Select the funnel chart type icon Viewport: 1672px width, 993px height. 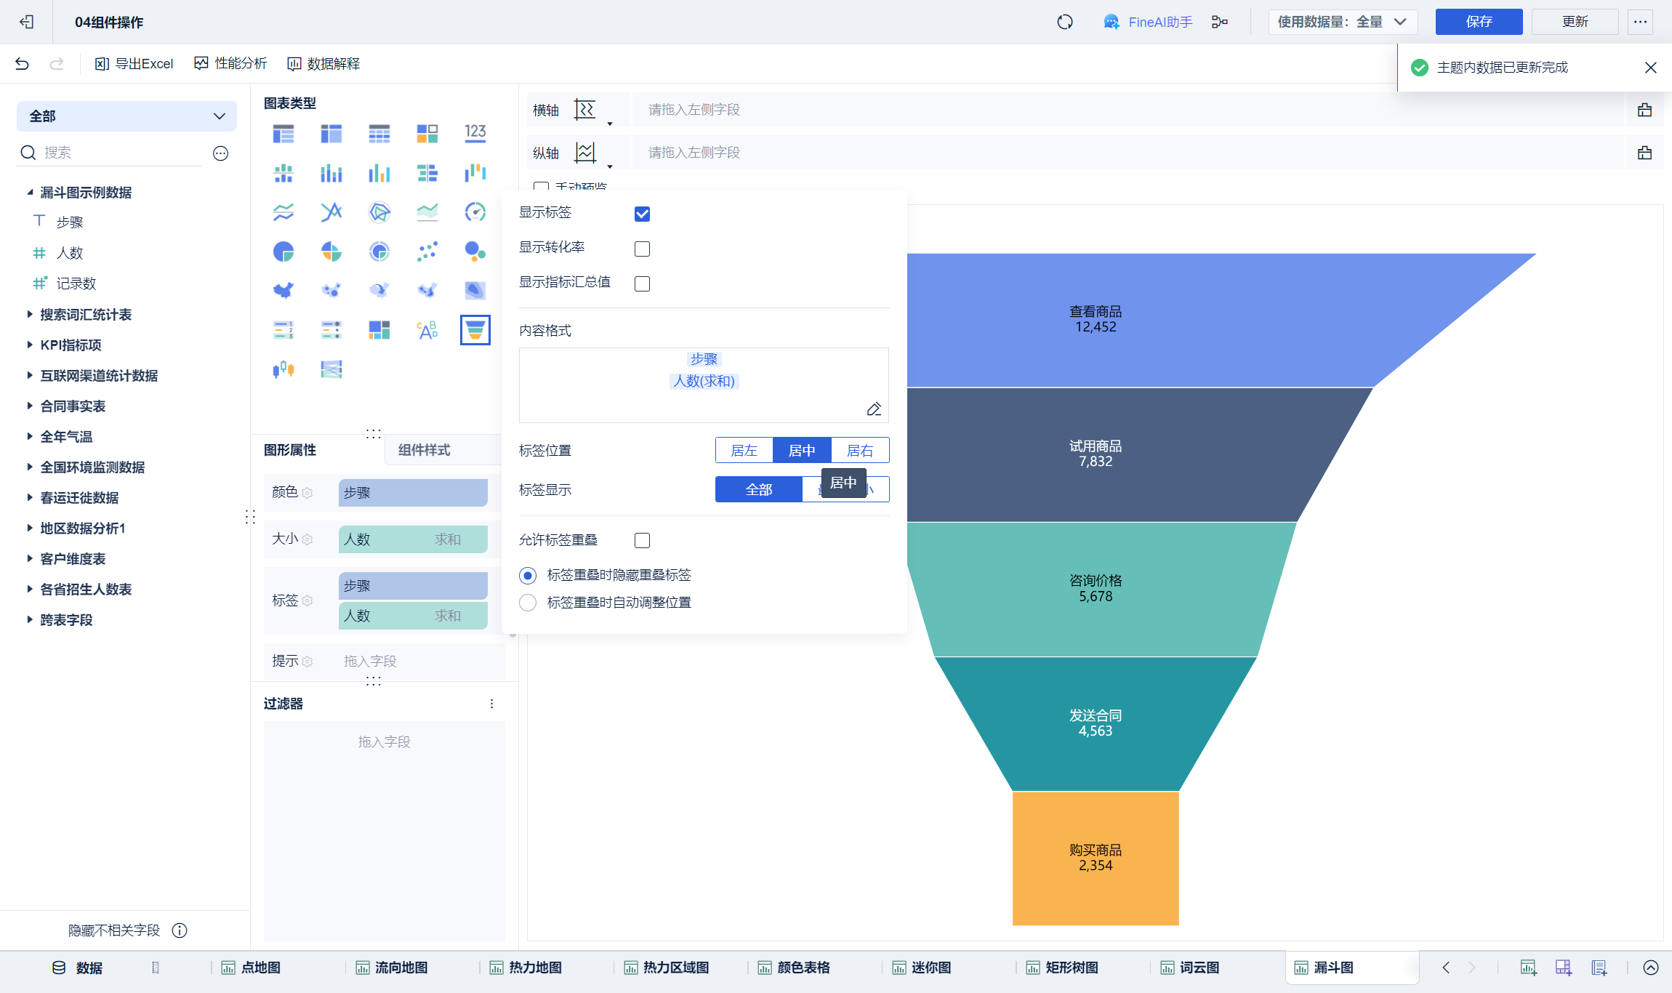[x=475, y=330]
